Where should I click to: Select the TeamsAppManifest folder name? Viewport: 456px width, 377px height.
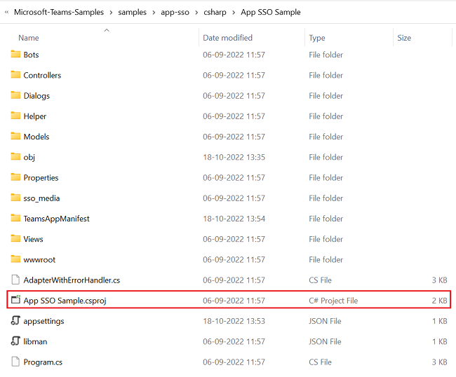[x=56, y=219]
